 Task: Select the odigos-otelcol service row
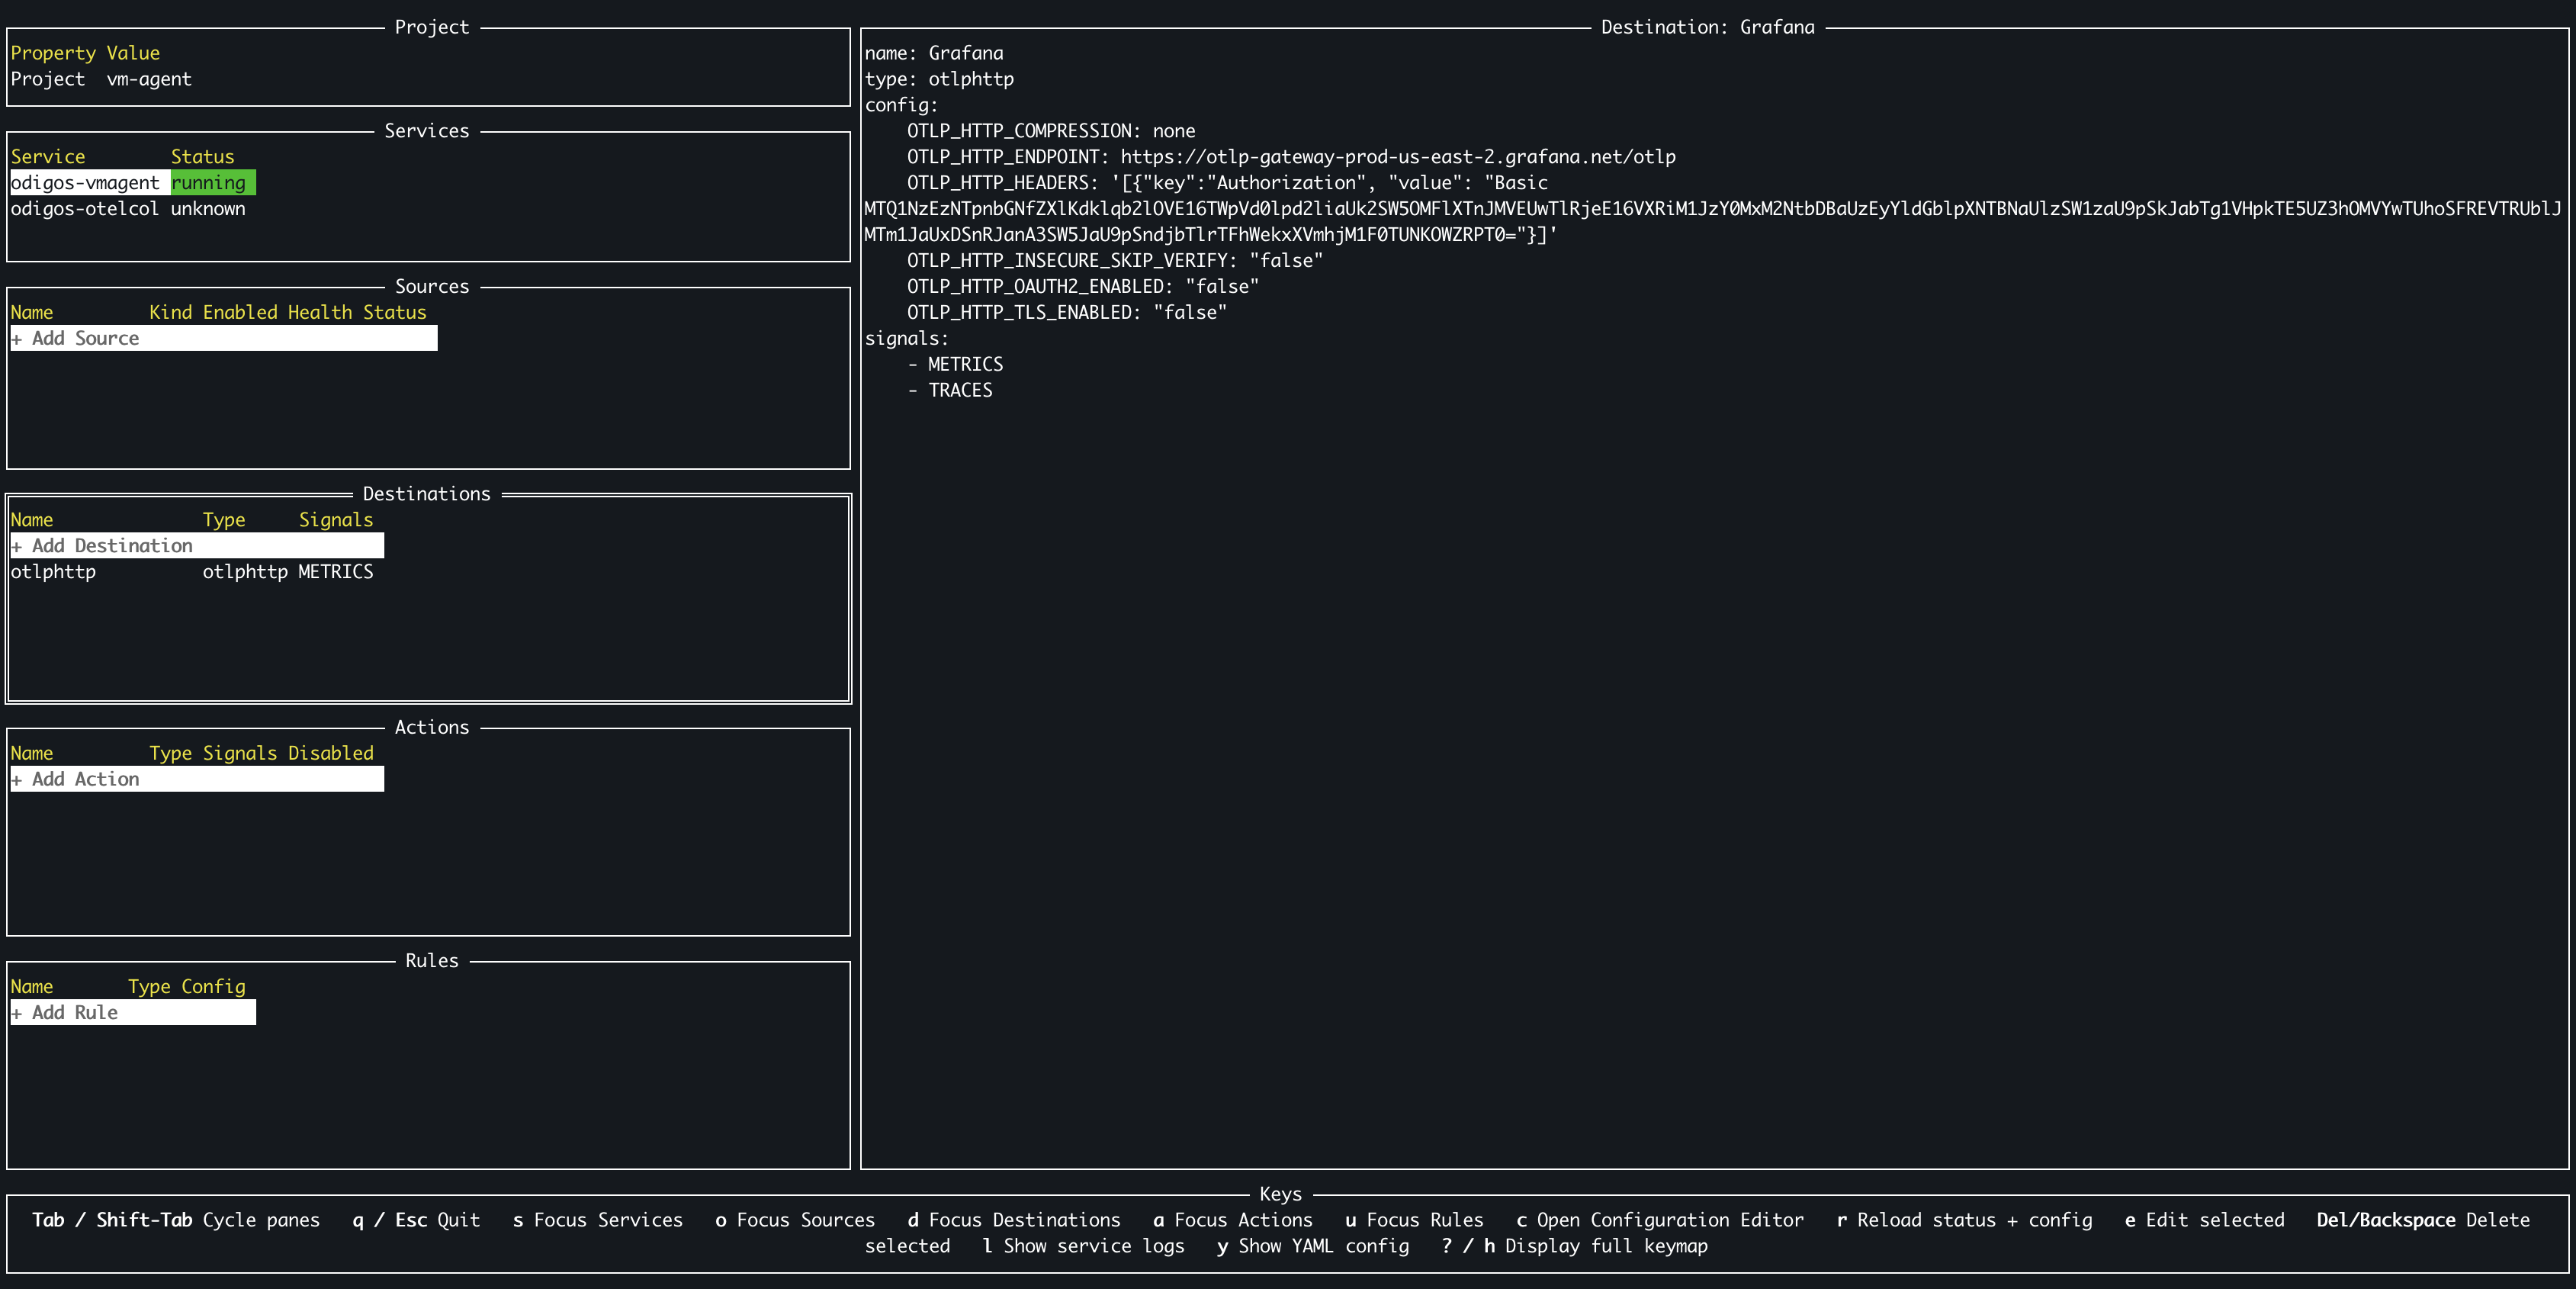pyautogui.click(x=85, y=209)
